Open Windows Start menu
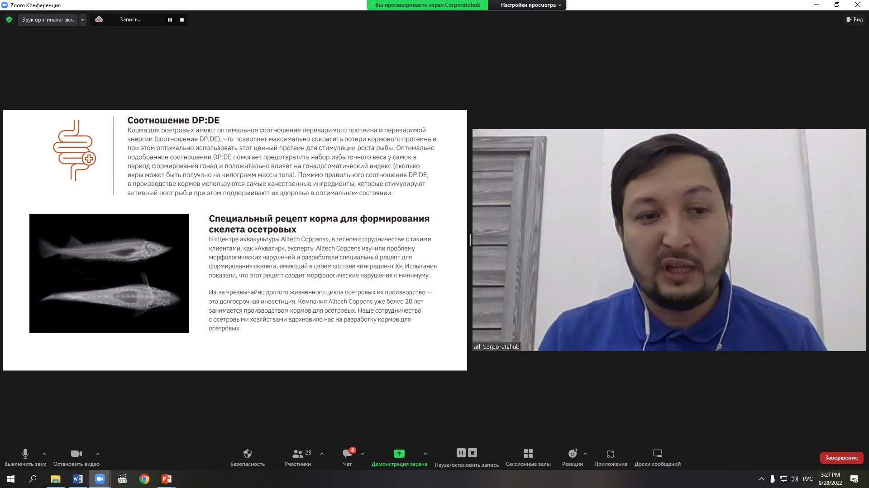Viewport: 869px width, 488px height. (11, 479)
